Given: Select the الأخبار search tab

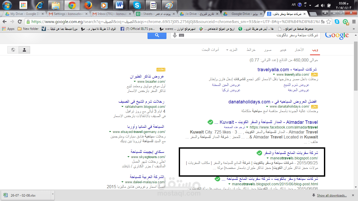Looking at the screenshot, I should coord(299,50).
